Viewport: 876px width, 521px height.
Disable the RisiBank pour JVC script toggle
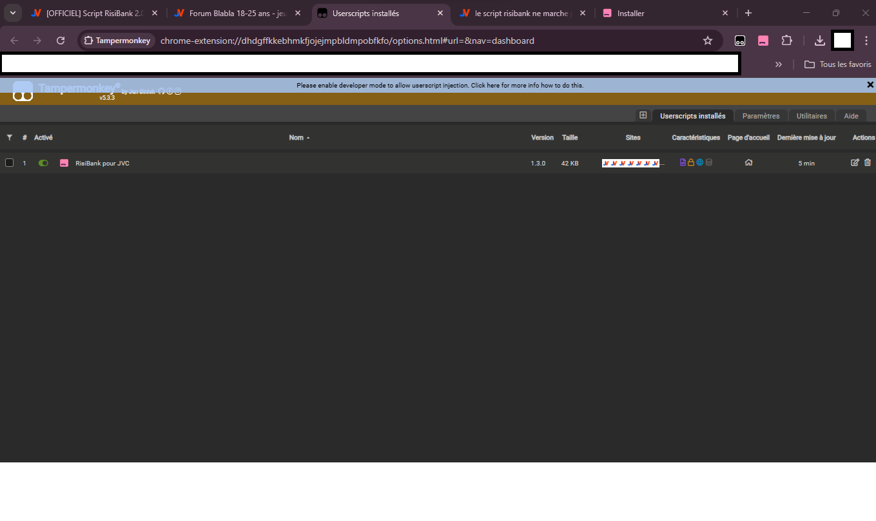pyautogui.click(x=43, y=163)
